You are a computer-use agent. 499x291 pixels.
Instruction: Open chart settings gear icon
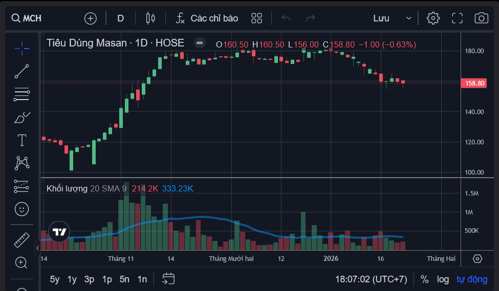click(433, 18)
